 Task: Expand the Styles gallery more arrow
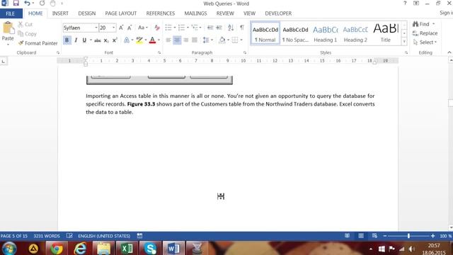pos(404,42)
